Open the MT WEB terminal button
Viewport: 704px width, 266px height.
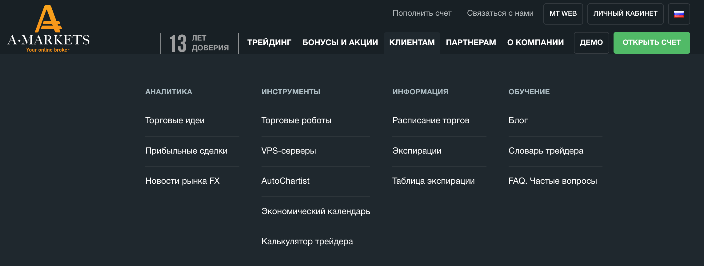[563, 14]
